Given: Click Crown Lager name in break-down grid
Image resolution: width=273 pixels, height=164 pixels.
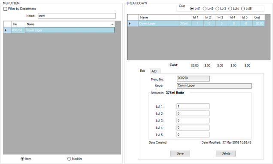Looking at the screenshot, I should coord(159,23).
